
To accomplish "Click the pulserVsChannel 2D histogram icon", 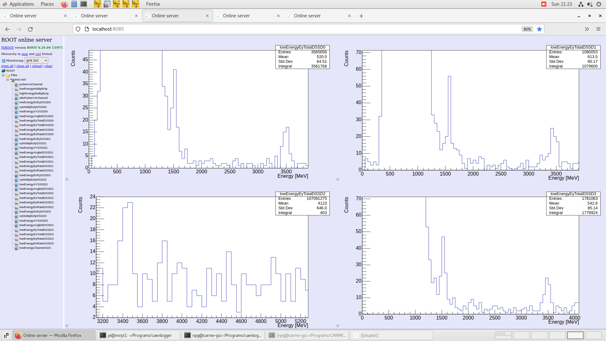I will tap(16, 84).
